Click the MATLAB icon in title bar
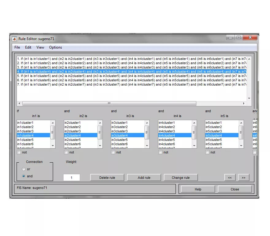This screenshot has width=270, height=236. click(x=14, y=39)
